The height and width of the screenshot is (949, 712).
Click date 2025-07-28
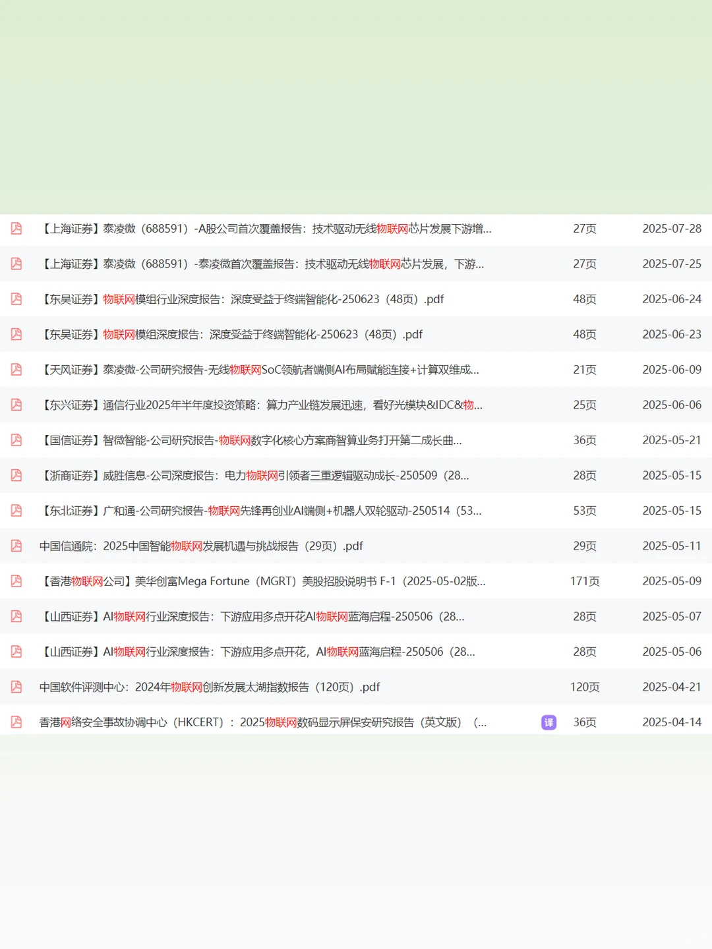click(672, 229)
